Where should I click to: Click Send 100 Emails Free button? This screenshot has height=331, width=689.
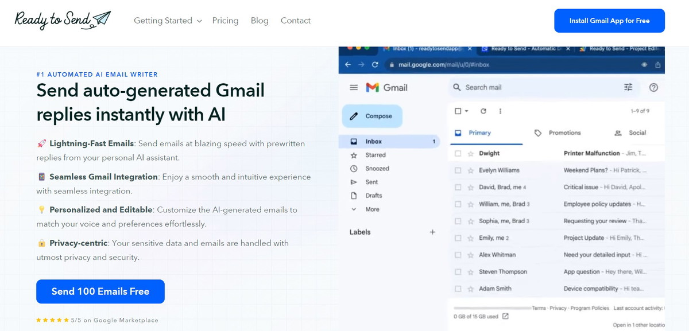[x=100, y=291]
